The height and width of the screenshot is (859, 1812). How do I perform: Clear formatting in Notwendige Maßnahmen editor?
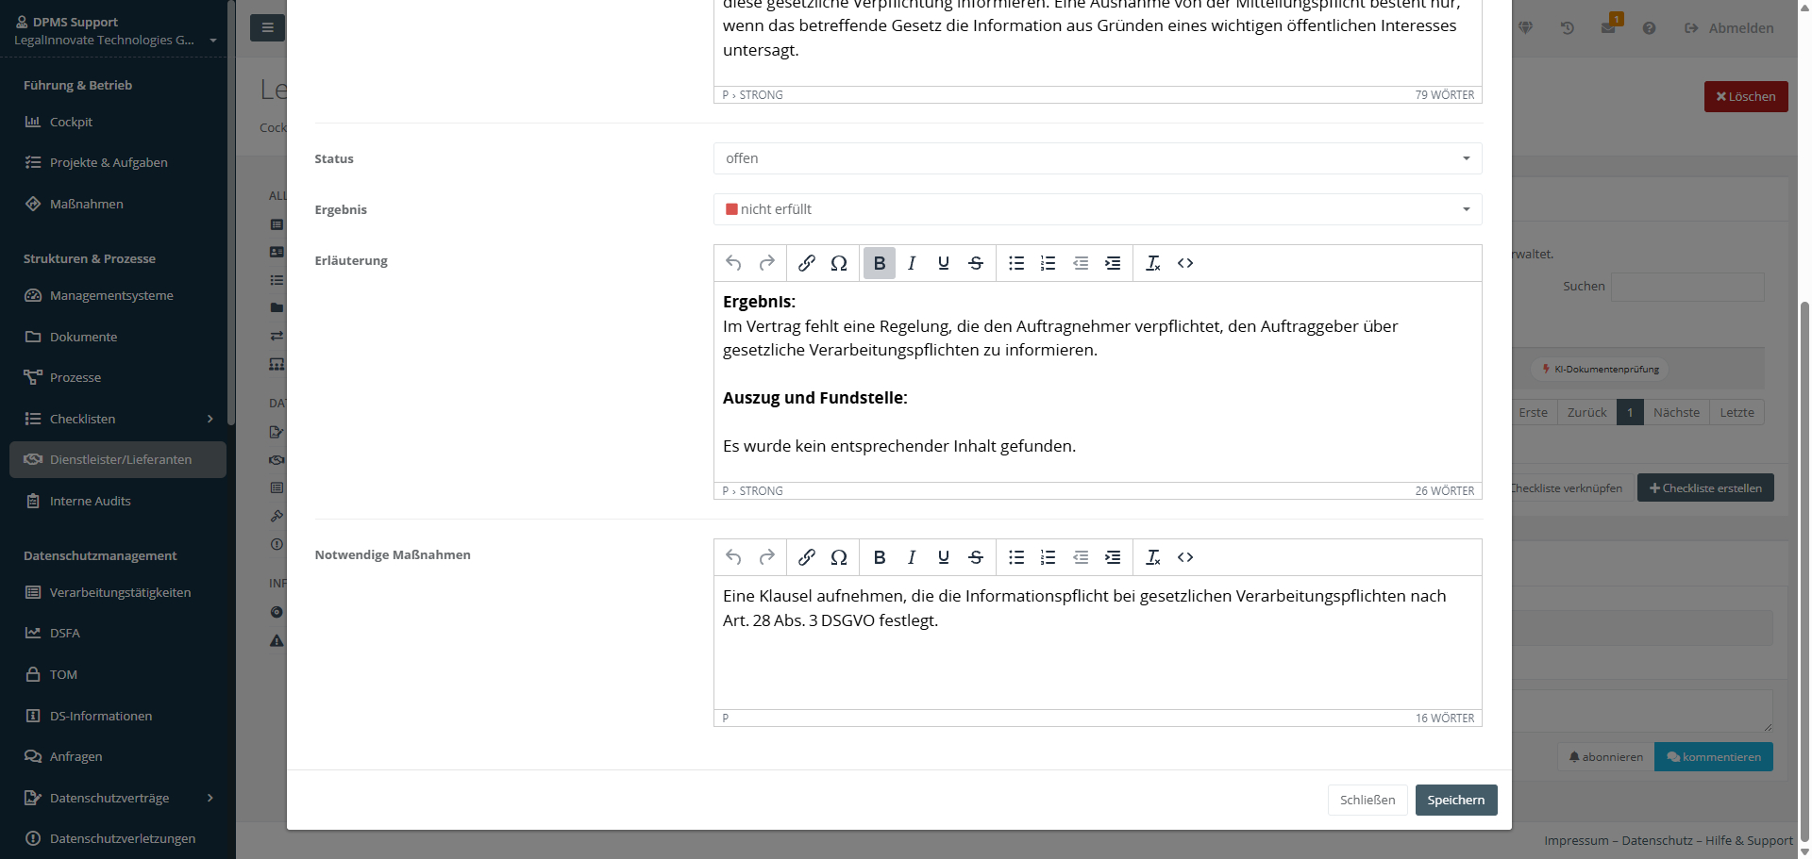tap(1152, 557)
